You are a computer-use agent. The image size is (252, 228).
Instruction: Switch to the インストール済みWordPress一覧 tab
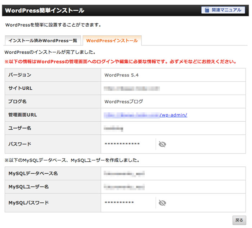coord(43,41)
